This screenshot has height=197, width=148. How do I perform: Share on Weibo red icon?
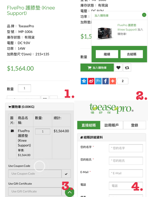(x=91, y=81)
